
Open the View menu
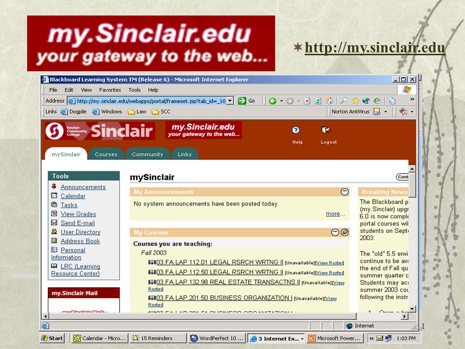click(x=86, y=90)
